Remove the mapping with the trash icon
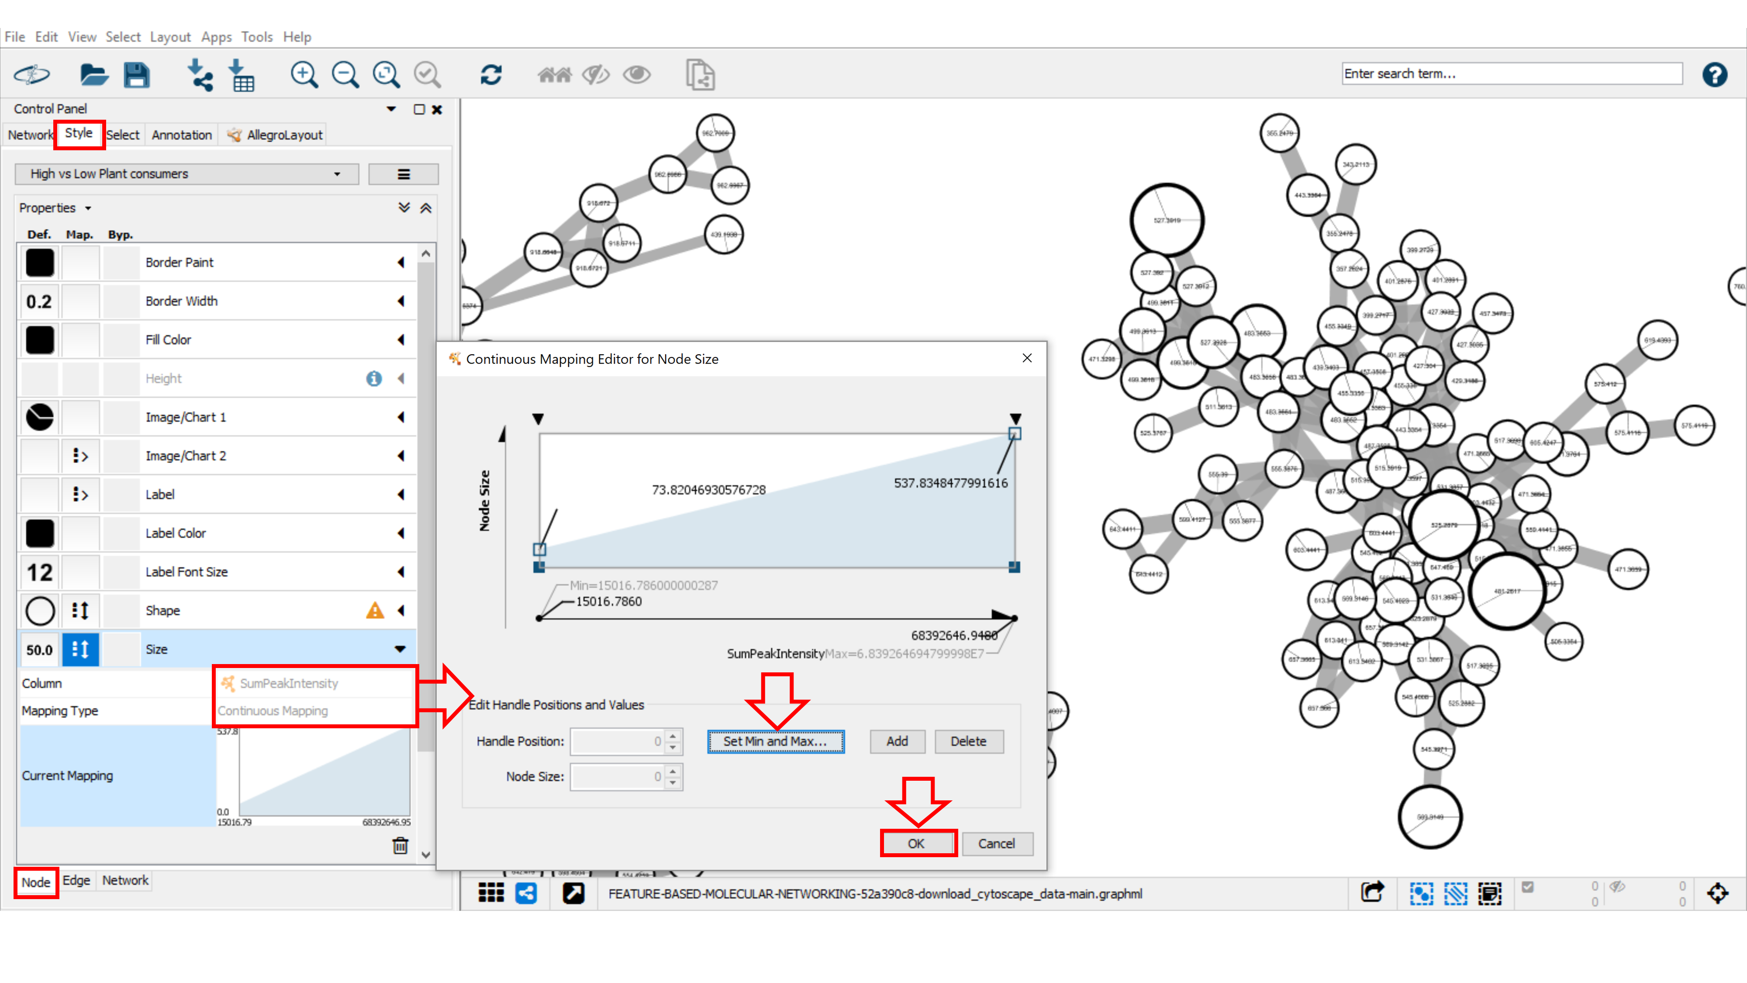 pos(401,845)
